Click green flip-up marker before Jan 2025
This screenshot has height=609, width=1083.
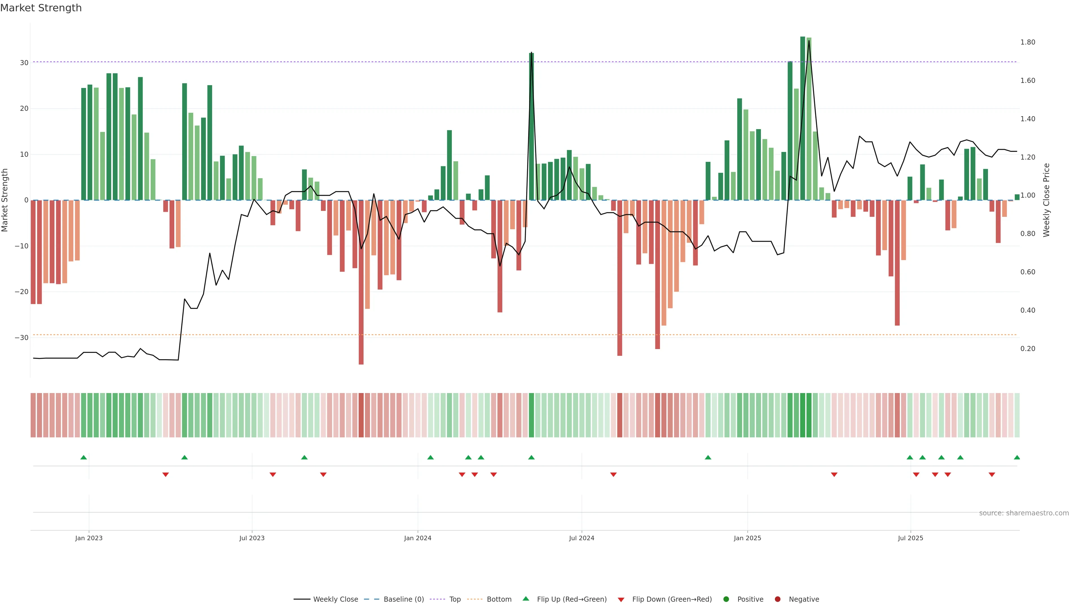pos(708,457)
